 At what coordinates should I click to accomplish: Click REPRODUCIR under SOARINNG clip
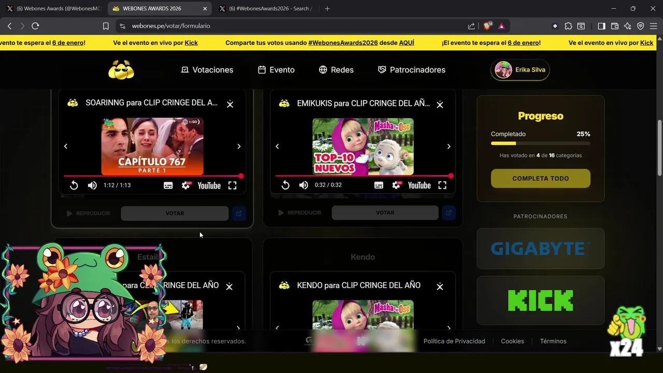[x=89, y=213]
